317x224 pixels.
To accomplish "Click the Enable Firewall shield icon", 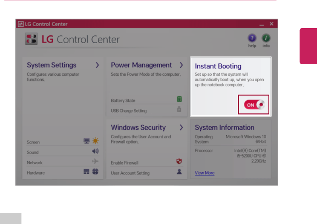I will pos(179,161).
